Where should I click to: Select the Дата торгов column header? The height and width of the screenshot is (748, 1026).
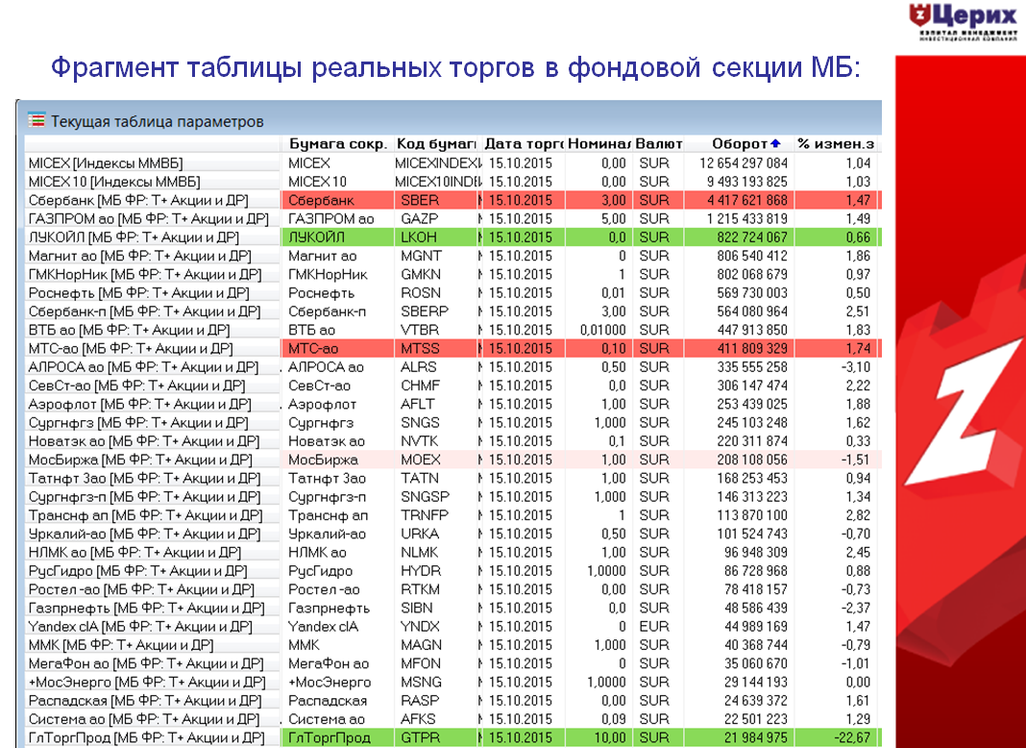[523, 144]
